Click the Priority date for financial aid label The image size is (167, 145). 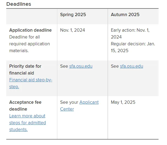25,70
